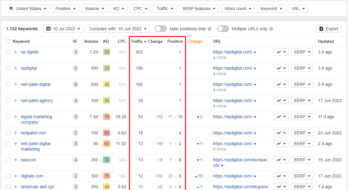Open the Traffic filter dropdown
This screenshot has height=190, width=348.
pos(165,9)
